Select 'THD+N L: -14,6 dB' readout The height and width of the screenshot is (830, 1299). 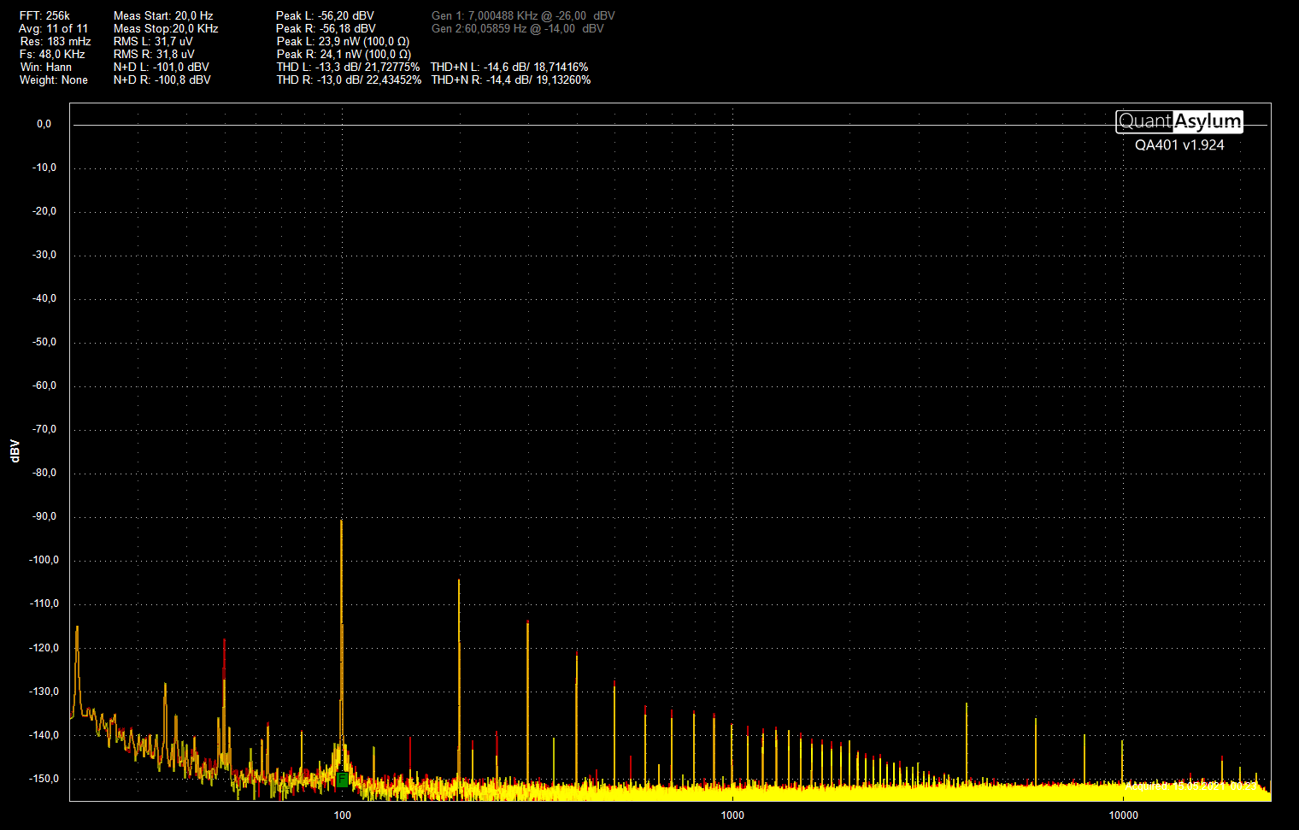pos(509,67)
